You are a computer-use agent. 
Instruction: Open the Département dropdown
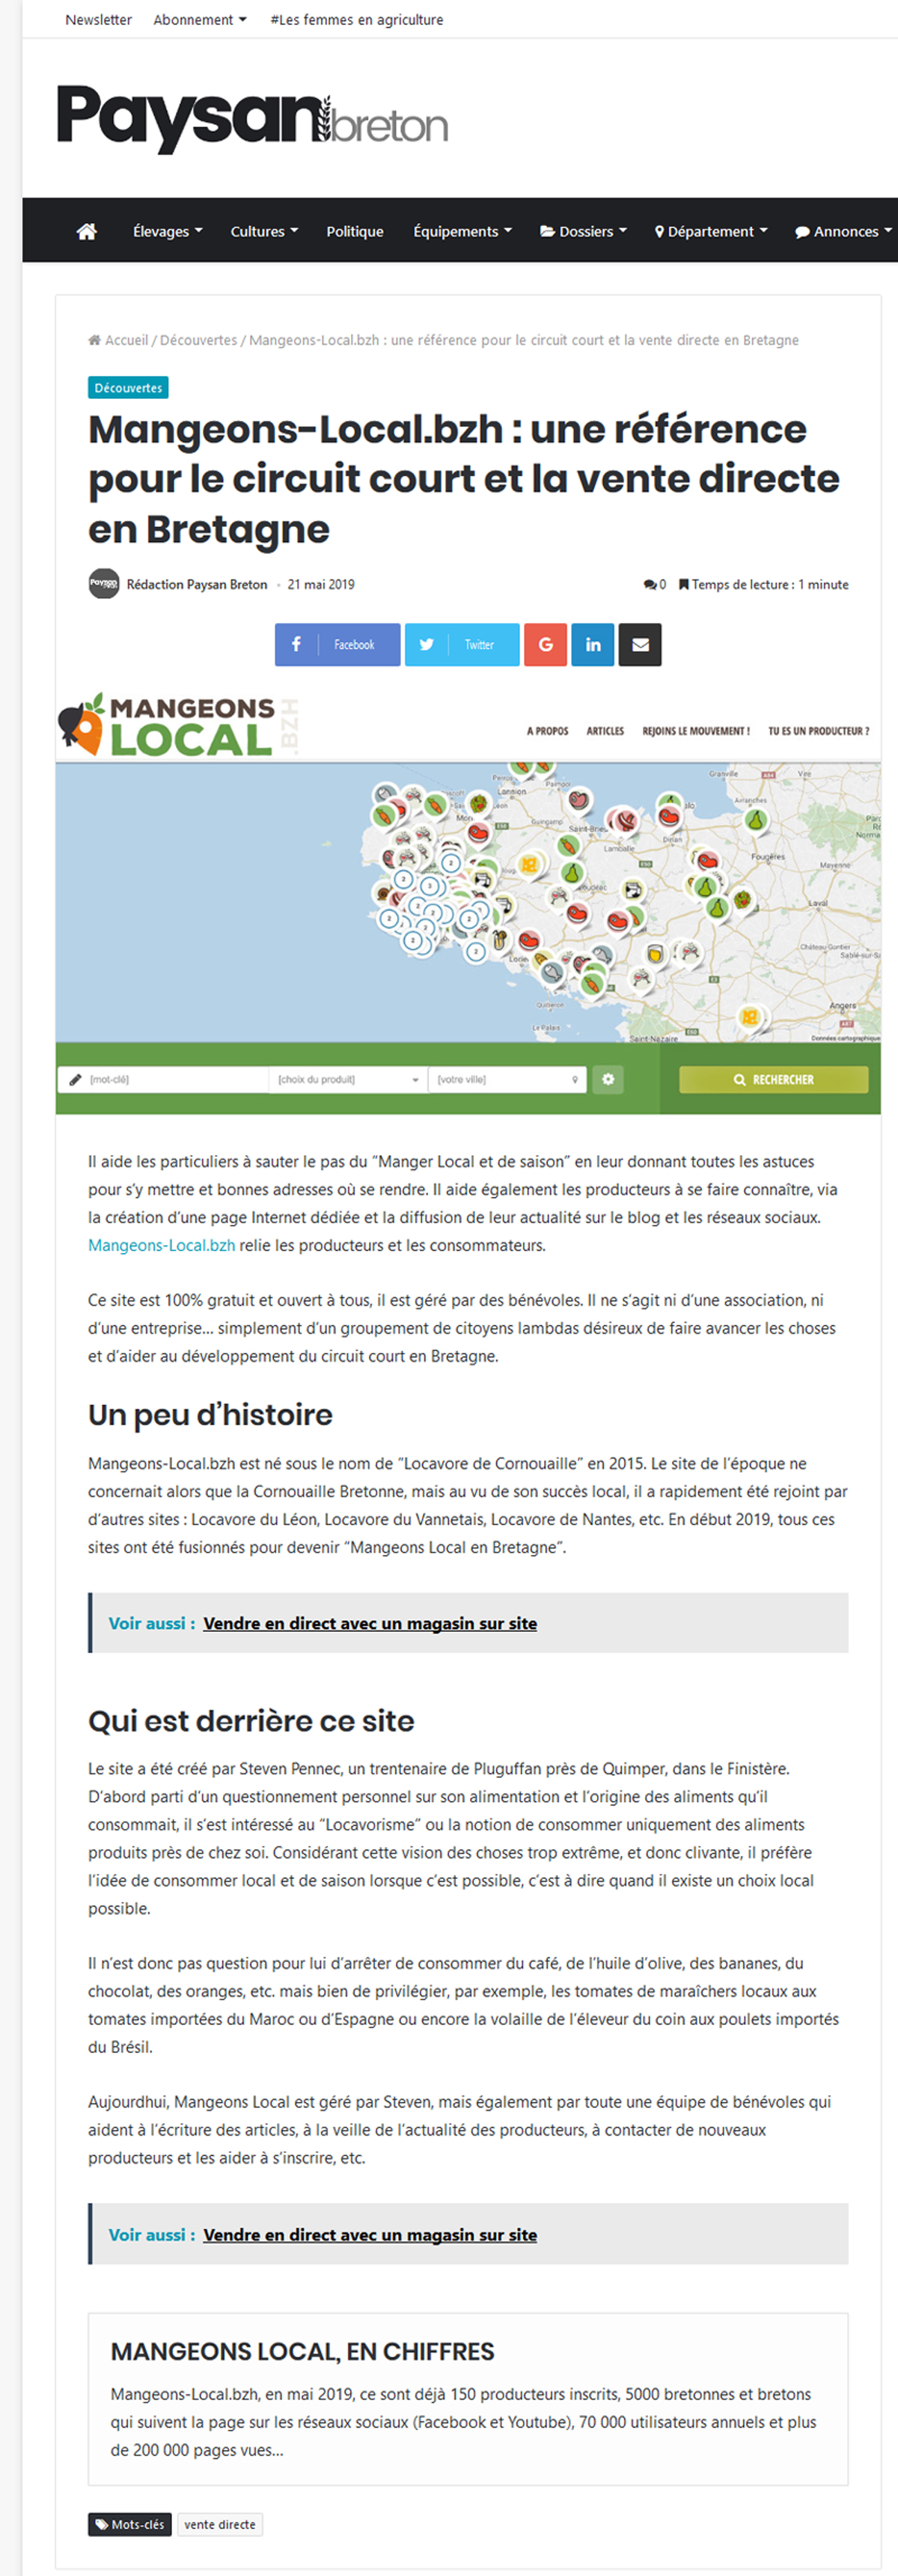[711, 231]
